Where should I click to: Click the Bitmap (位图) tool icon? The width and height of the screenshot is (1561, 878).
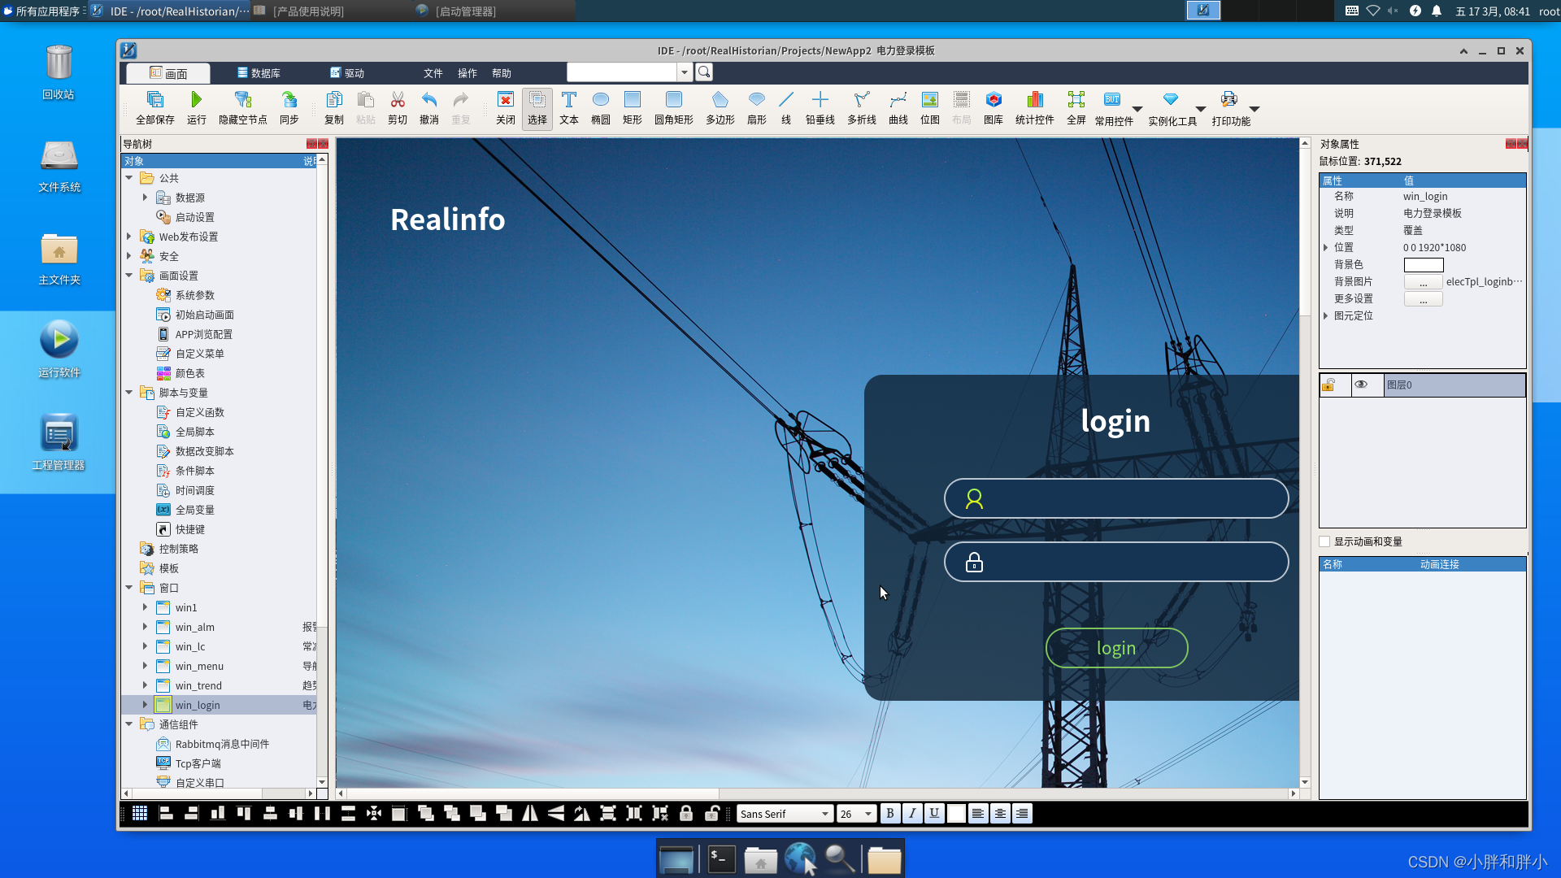pyautogui.click(x=929, y=107)
